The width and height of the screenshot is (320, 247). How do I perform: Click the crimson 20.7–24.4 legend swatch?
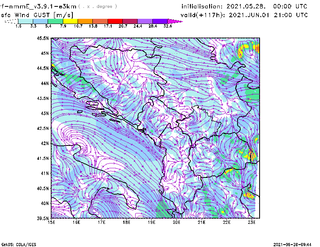pos(130,21)
